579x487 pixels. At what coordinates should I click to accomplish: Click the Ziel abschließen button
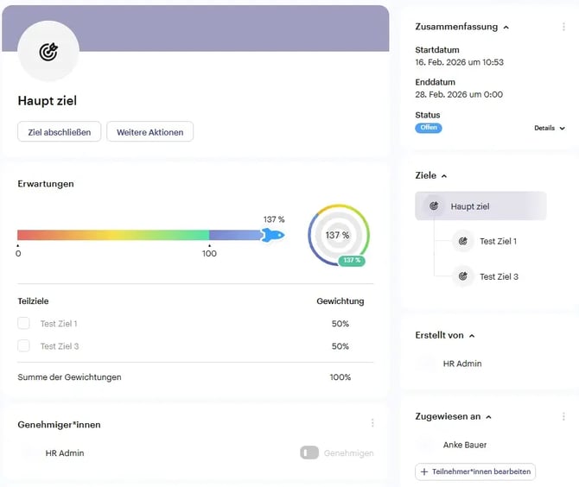pyautogui.click(x=59, y=132)
